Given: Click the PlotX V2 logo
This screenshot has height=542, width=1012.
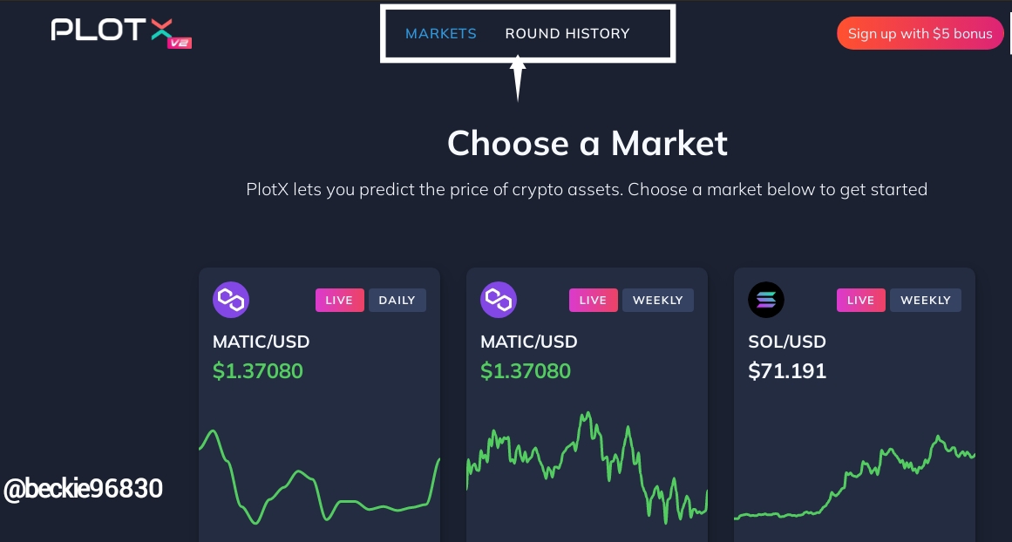Looking at the screenshot, I should pyautogui.click(x=121, y=32).
